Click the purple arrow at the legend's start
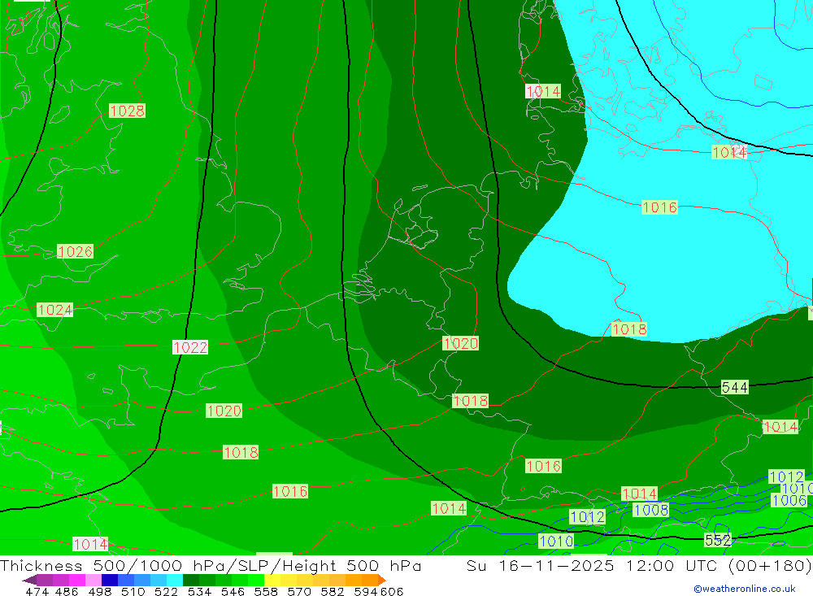This screenshot has height=596, width=813. point(28,580)
